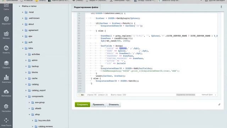Image resolution: width=227 pixels, height=128 pixels.
Task: Click the folder icon of blocks
Action: (29, 72)
